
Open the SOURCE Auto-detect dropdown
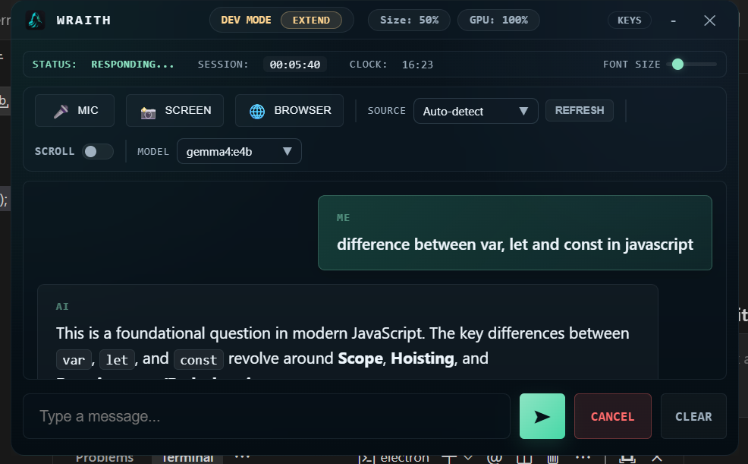click(x=476, y=111)
